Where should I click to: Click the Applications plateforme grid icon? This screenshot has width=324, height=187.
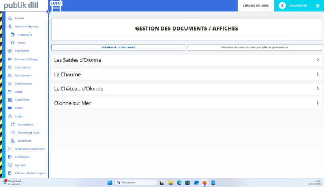click(10, 149)
